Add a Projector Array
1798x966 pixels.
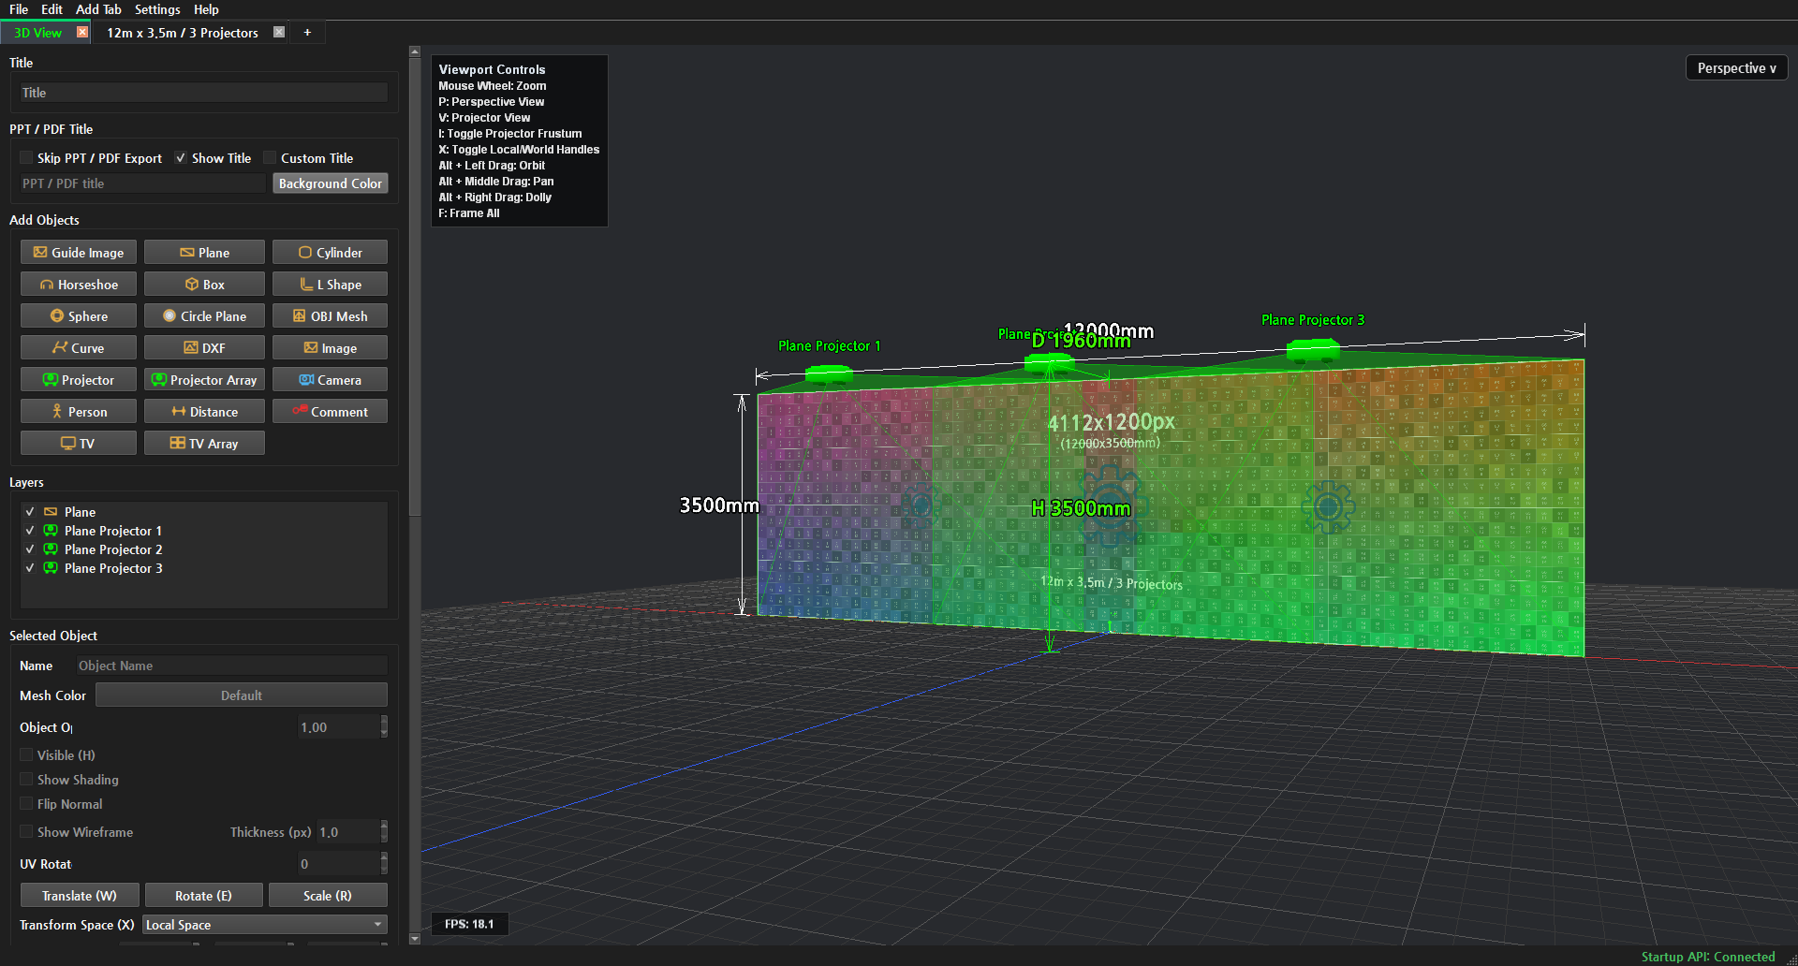coord(204,380)
